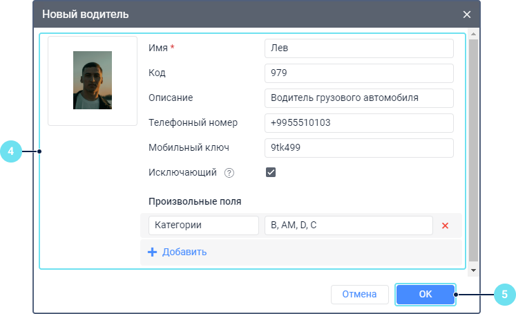Click into the Код field

359,73
